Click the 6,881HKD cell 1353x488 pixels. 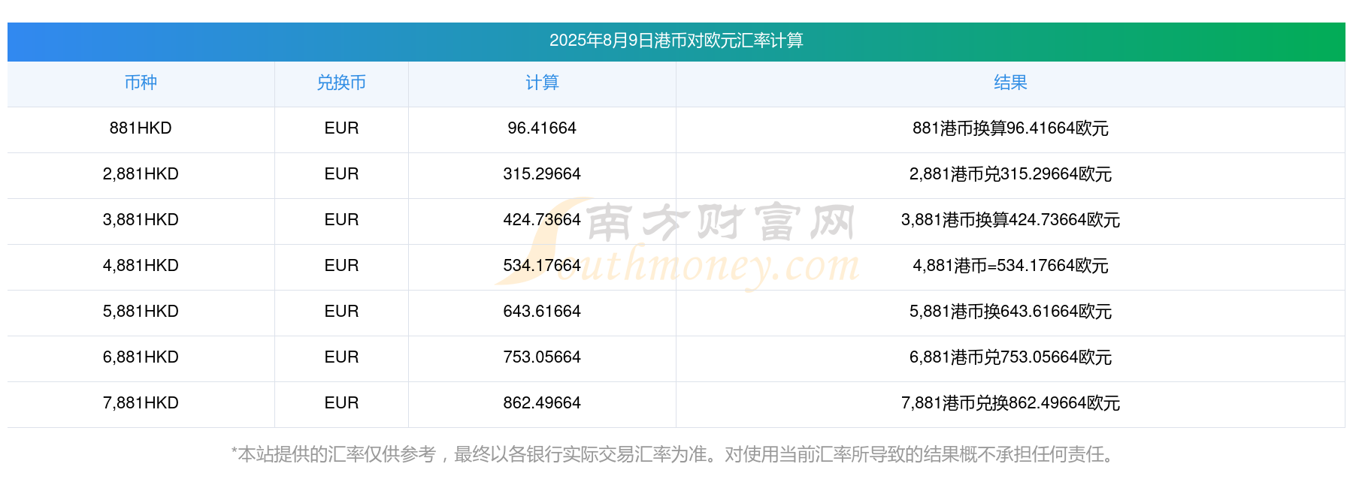coord(141,357)
